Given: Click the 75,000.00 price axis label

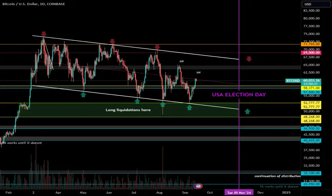Looking at the screenshot, I should click(311, 34).
